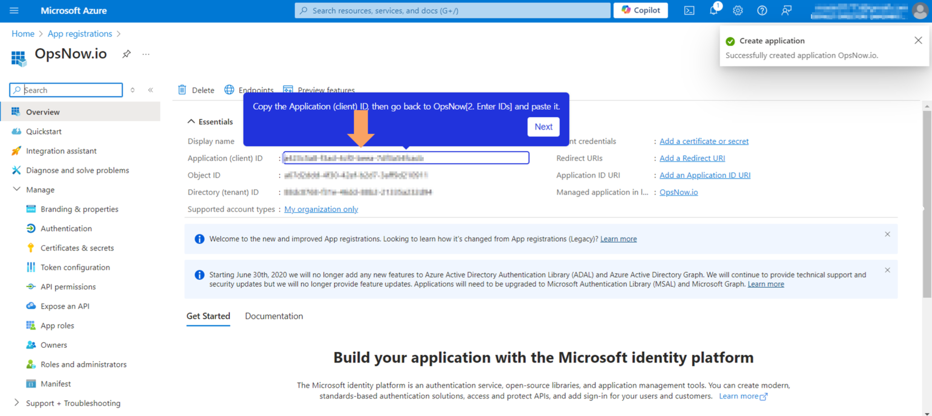Pin OpsNow.io with the pin icon
This screenshot has height=416, width=932.
coord(126,54)
